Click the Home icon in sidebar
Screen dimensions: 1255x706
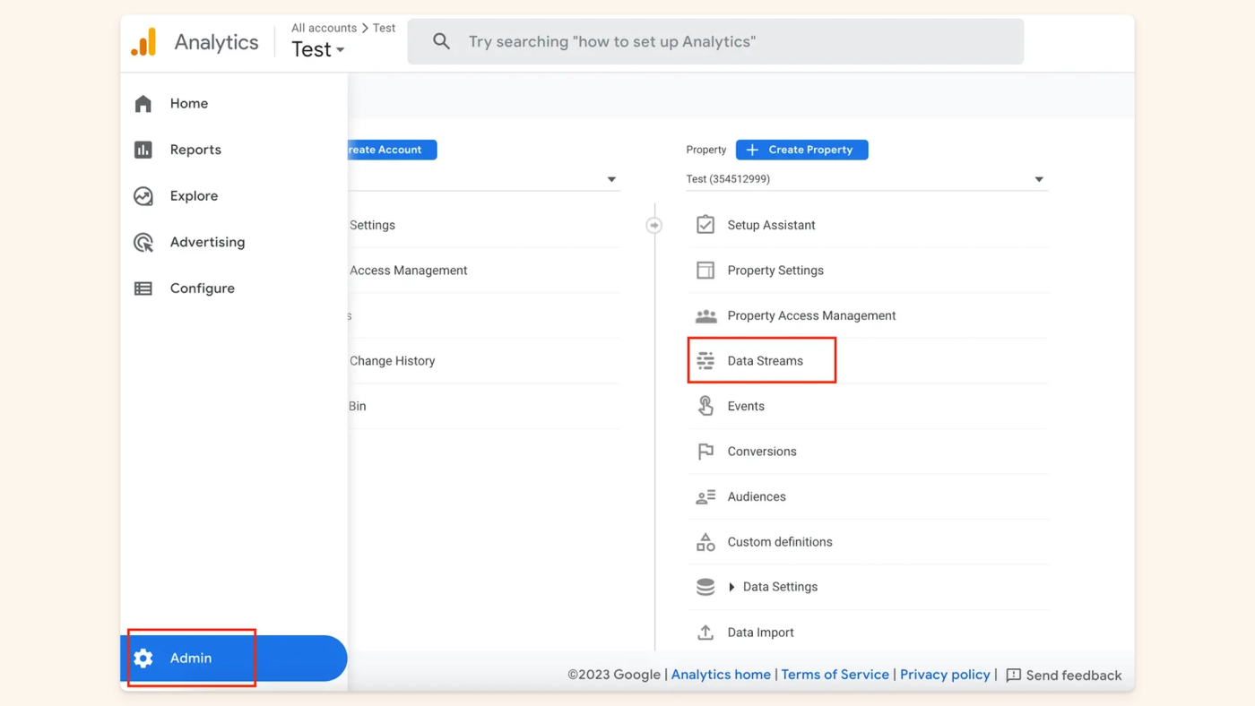[x=143, y=104]
